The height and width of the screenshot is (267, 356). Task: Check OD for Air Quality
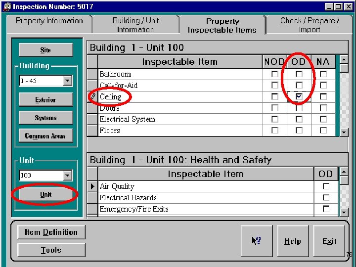[326, 186]
